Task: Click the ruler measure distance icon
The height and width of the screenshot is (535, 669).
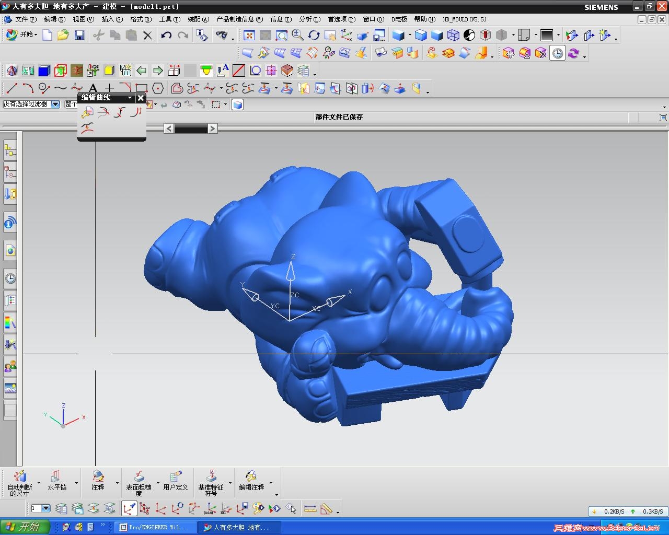Action: pyautogui.click(x=310, y=508)
